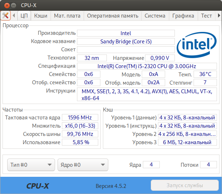This screenshot has width=222, height=194.
Task: Open the Кэши tab
Action: click(x=41, y=16)
